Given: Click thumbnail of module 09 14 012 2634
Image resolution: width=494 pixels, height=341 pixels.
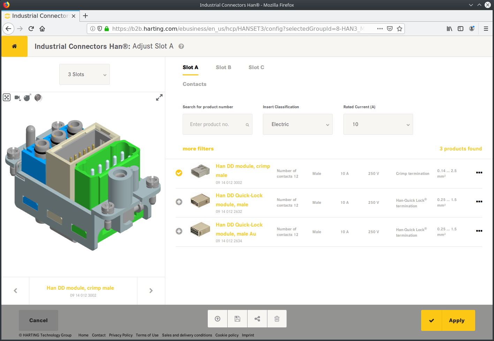Looking at the screenshot, I should pos(200,230).
